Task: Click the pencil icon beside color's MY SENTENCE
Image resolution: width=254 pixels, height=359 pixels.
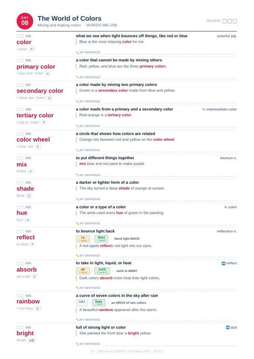Action: (77, 53)
